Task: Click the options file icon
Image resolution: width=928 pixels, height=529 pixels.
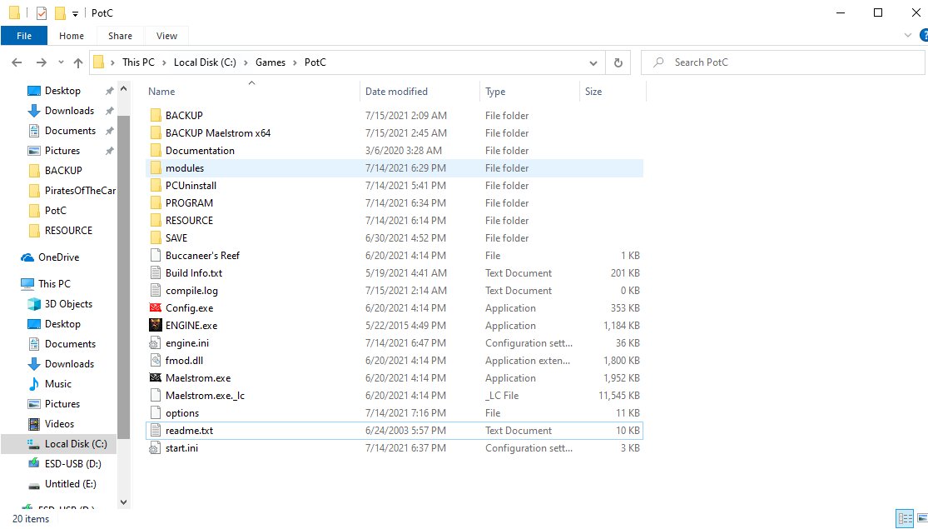Action: click(156, 413)
